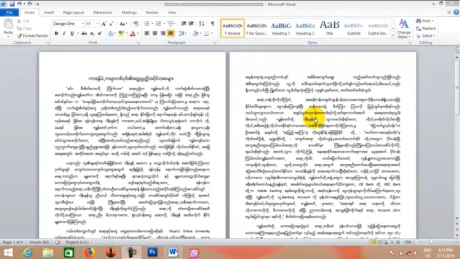Switch to the Insert tab
Viewport: 460px width, 259px height.
pyautogui.click(x=49, y=13)
